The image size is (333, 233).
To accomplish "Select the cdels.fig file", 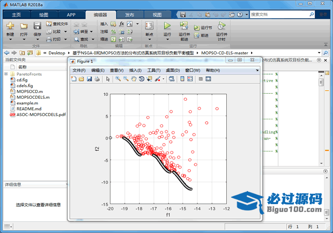I will click(x=25, y=86).
